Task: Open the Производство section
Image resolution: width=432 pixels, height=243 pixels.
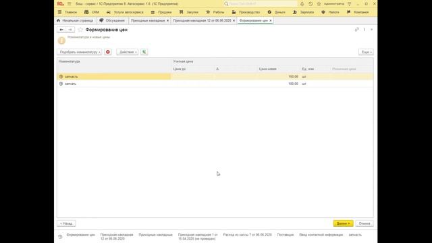Action: [x=246, y=12]
